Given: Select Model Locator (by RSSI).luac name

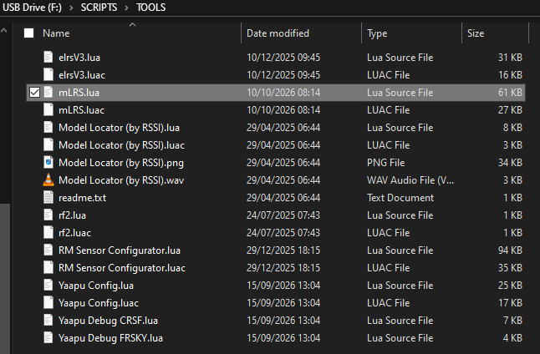Looking at the screenshot, I should coord(121,145).
